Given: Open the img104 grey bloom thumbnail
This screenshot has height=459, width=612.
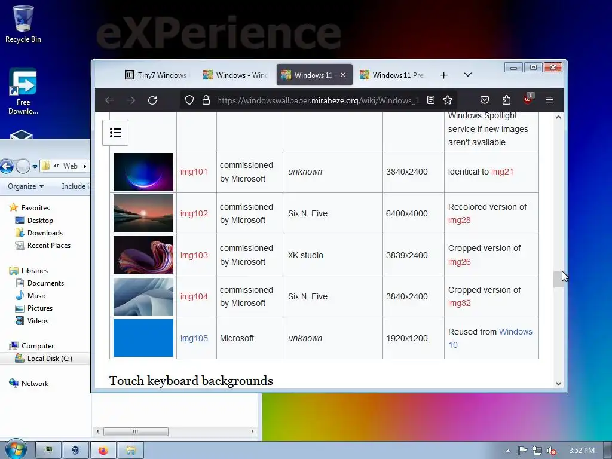Looking at the screenshot, I should coord(143,296).
